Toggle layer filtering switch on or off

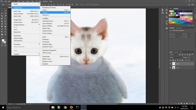(192, 54)
